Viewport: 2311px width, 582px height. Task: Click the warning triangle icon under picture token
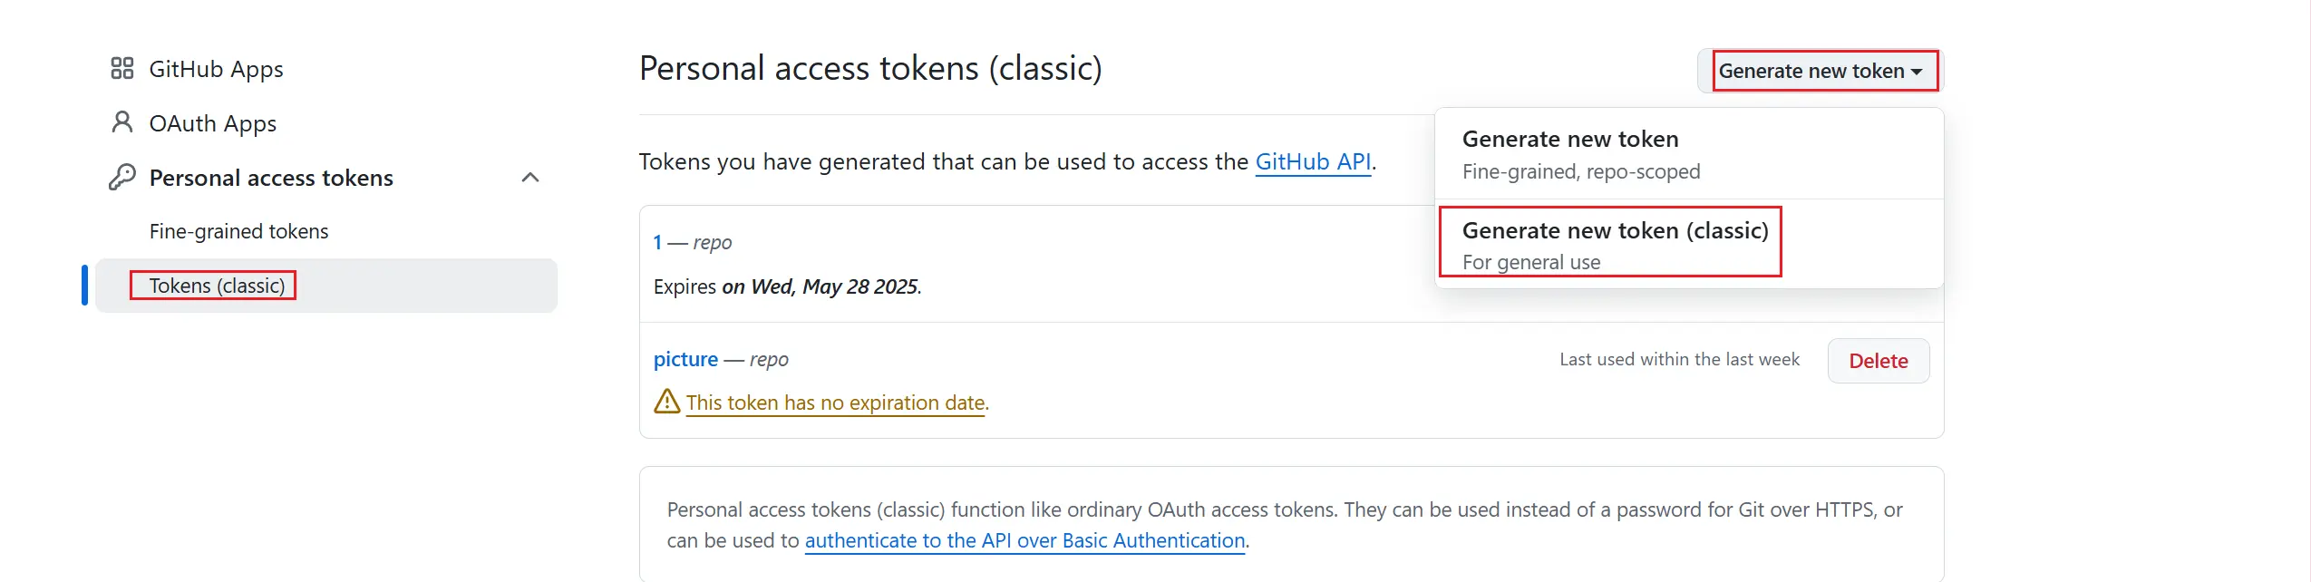coord(667,402)
